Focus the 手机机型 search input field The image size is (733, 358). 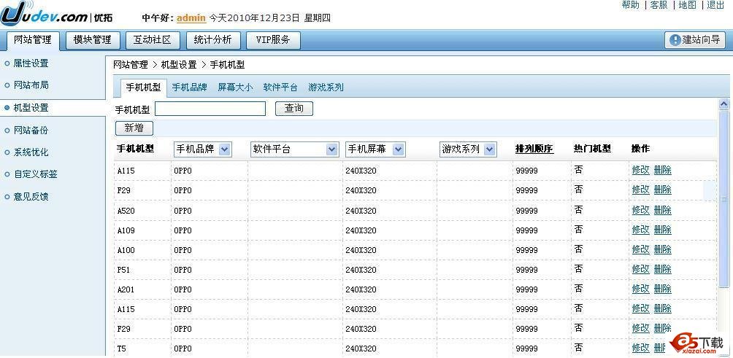[210, 109]
